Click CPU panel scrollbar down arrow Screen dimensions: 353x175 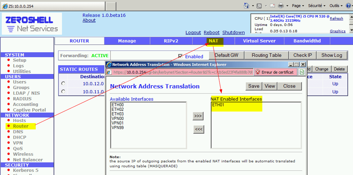(351, 30)
